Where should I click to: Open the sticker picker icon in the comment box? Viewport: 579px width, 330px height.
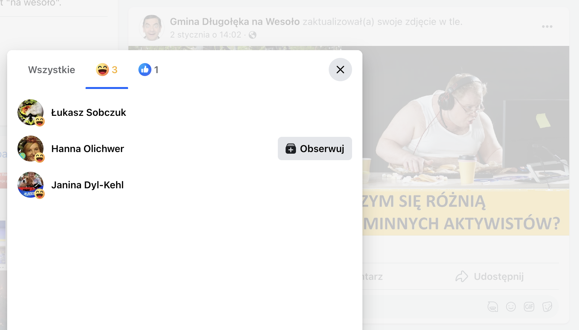click(547, 306)
